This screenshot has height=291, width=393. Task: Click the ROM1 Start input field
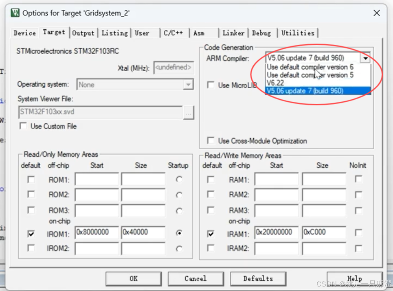(x=97, y=179)
